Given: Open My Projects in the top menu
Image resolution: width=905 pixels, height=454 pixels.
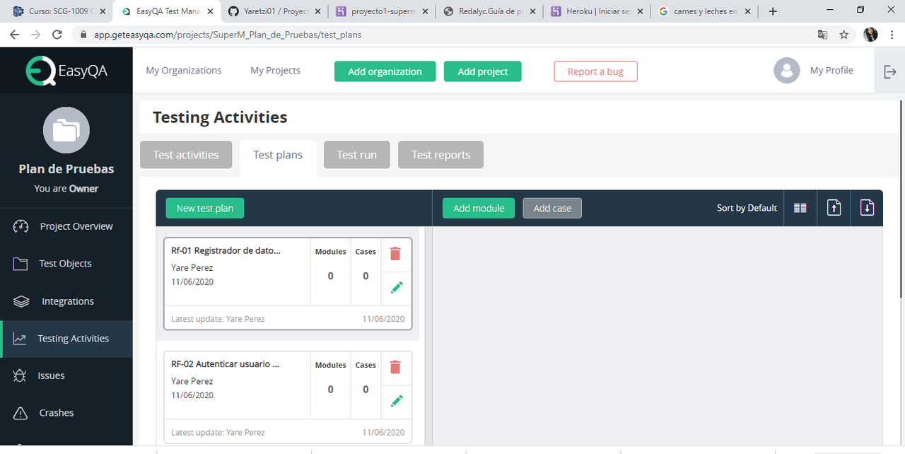Looking at the screenshot, I should (276, 70).
